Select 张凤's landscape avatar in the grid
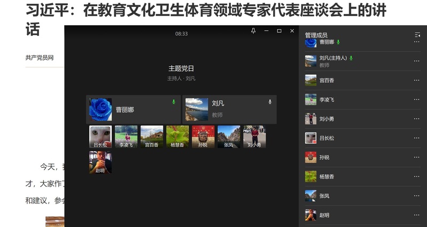This screenshot has width=427, height=227. pyautogui.click(x=229, y=137)
